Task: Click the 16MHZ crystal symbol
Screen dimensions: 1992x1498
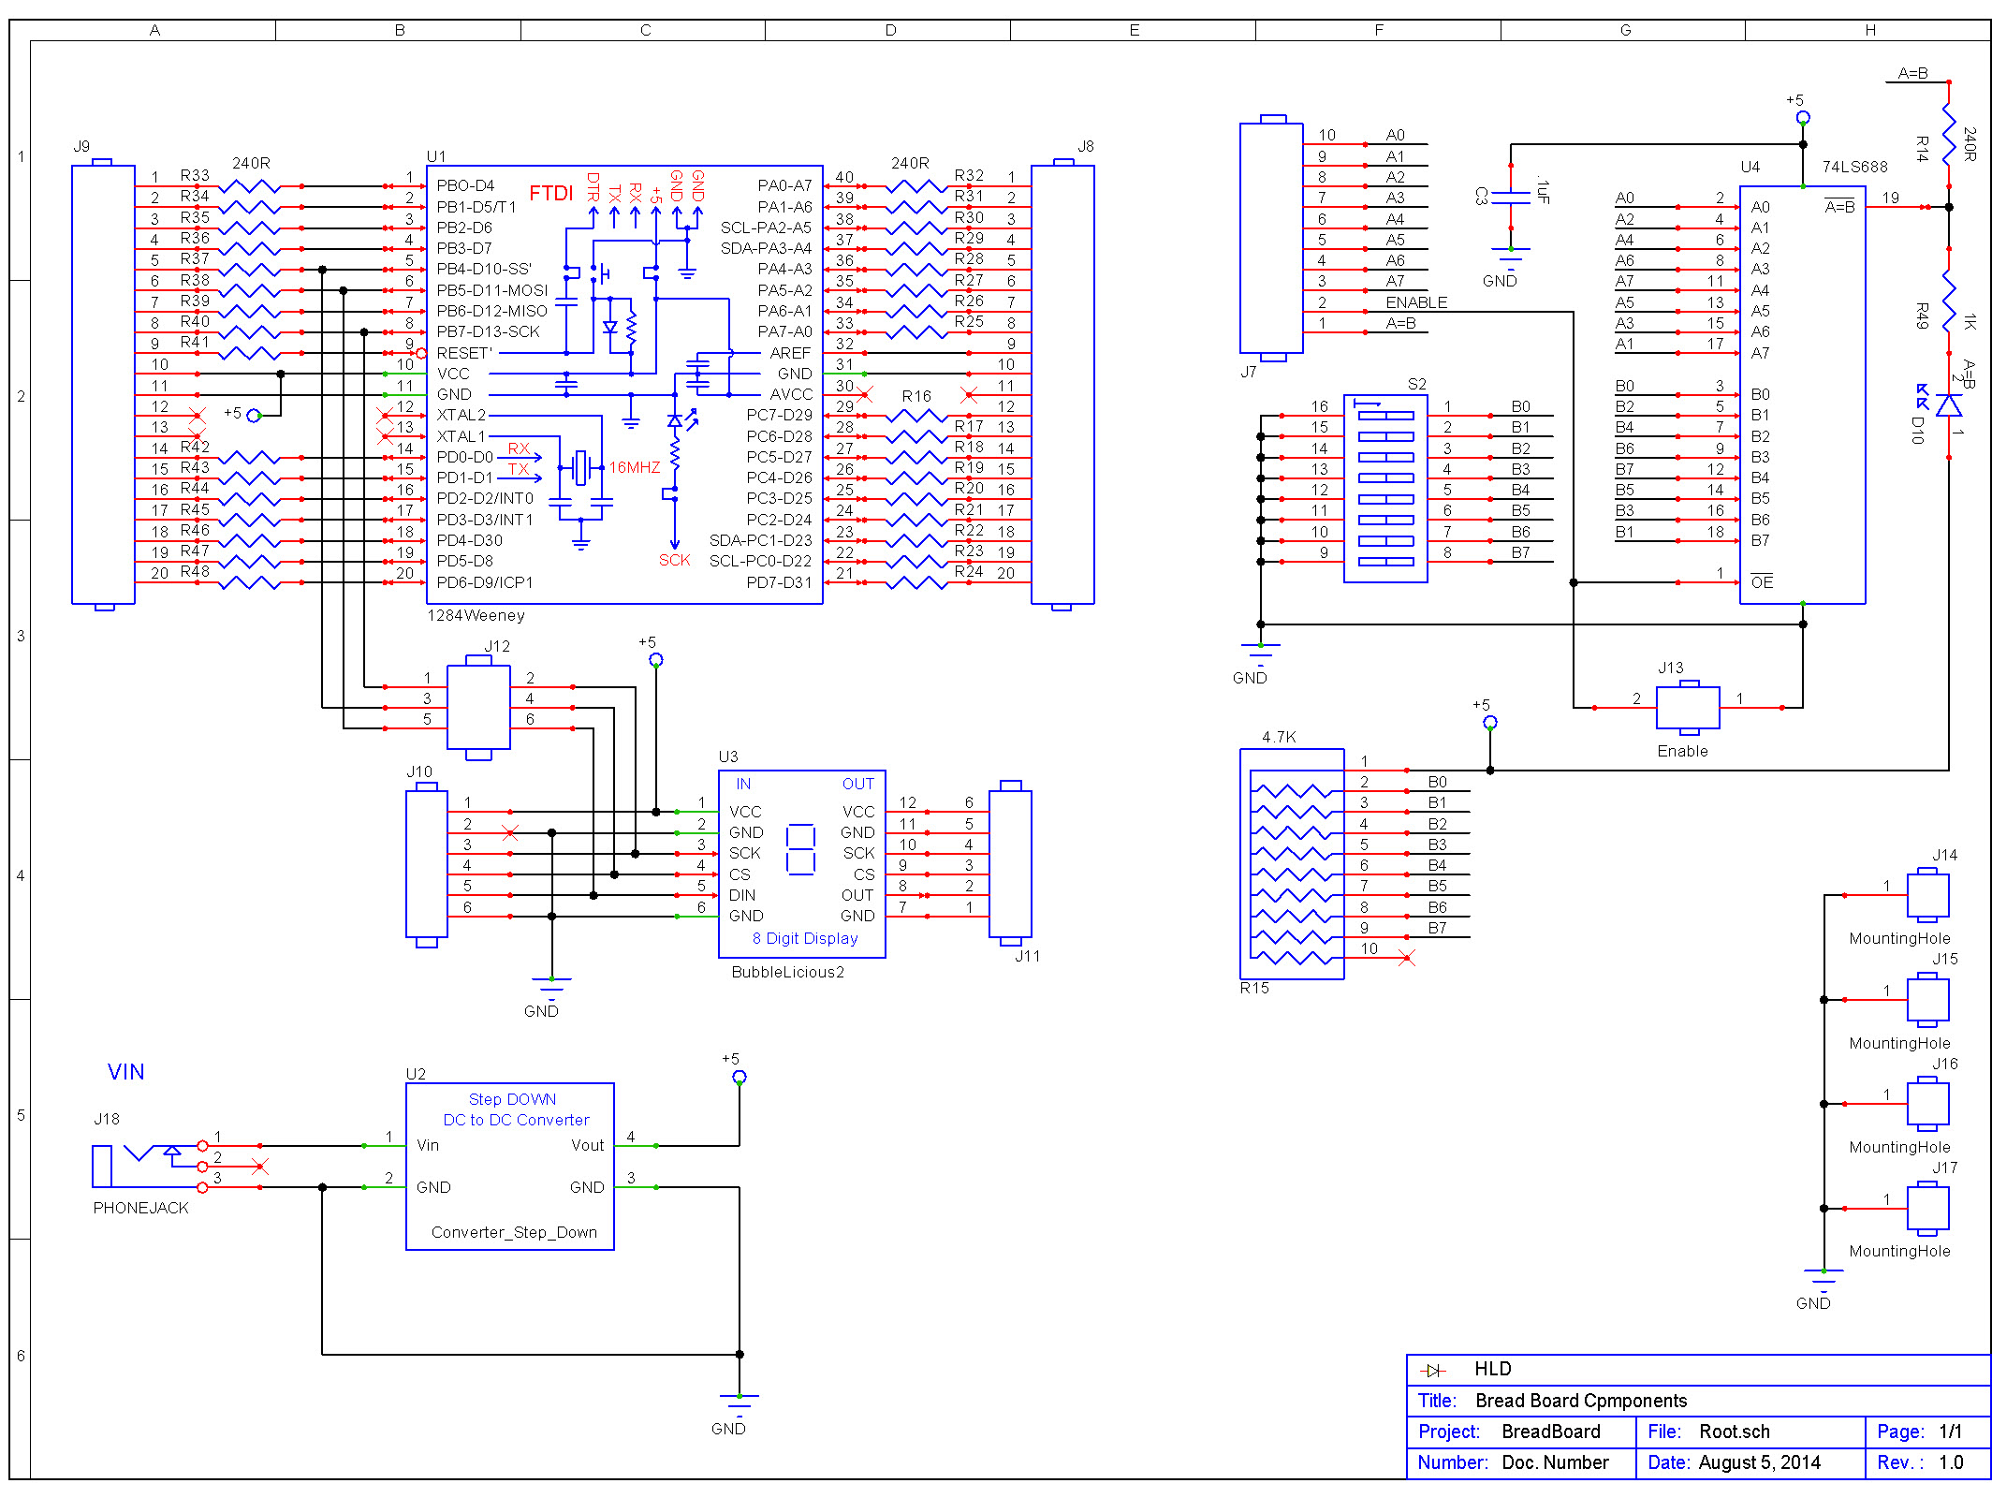Action: pyautogui.click(x=581, y=467)
